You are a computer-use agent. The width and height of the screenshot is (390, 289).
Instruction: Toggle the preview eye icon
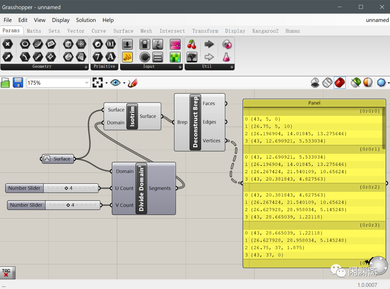(x=115, y=83)
